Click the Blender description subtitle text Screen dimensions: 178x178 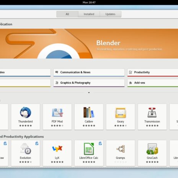[x=129, y=49]
